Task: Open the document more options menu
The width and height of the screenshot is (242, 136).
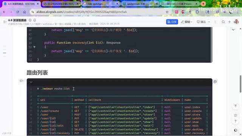Action: [215, 22]
